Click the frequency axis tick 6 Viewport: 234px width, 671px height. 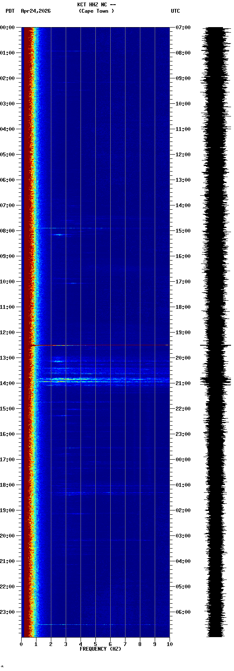[x=110, y=644]
